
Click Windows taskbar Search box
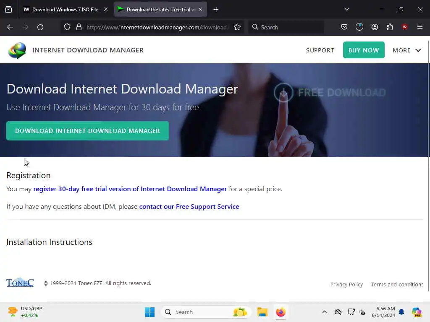[206, 312]
